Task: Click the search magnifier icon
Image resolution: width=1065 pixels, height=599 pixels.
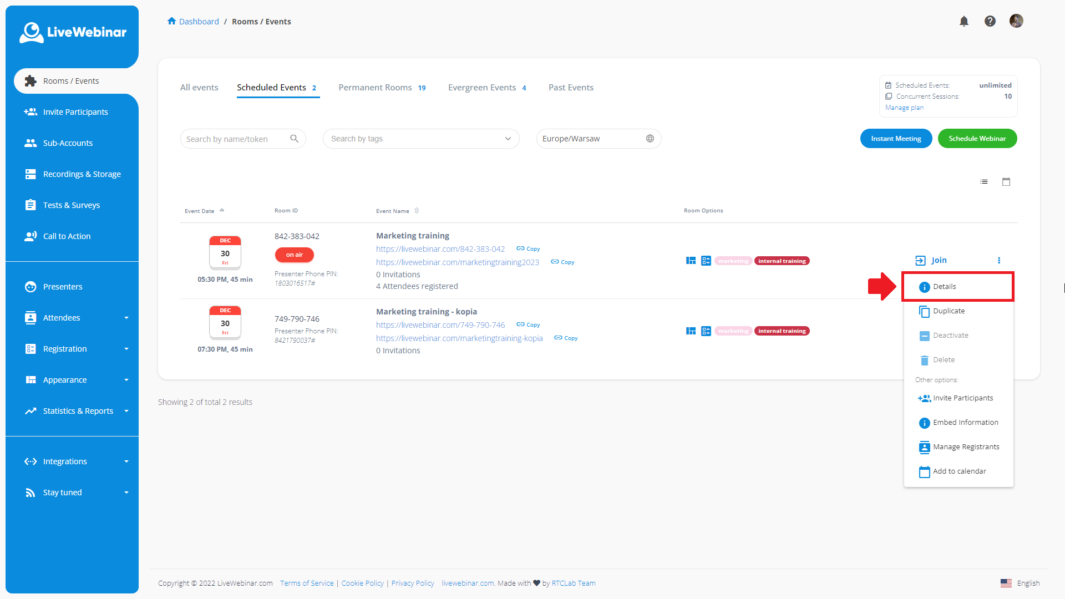Action: click(295, 139)
